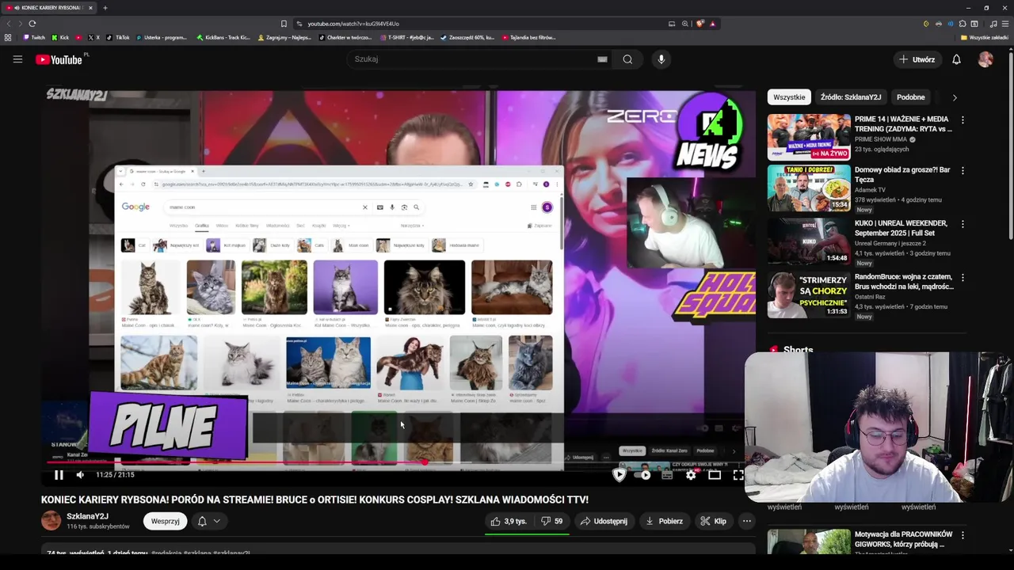Open SzklanaY2J channel name link
Screen dimensions: 1014x570
(87, 516)
